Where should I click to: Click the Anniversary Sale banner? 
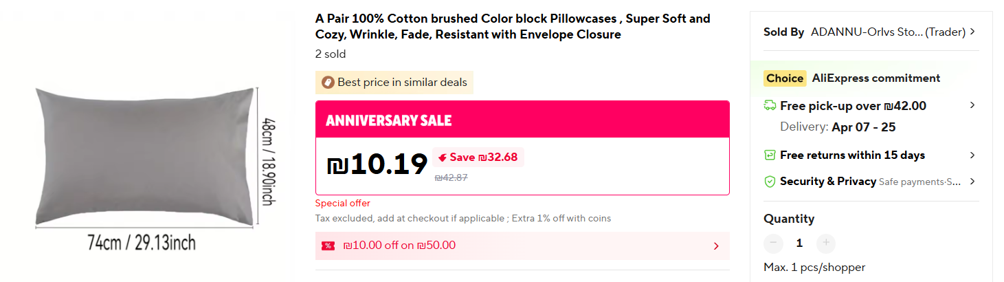click(522, 120)
